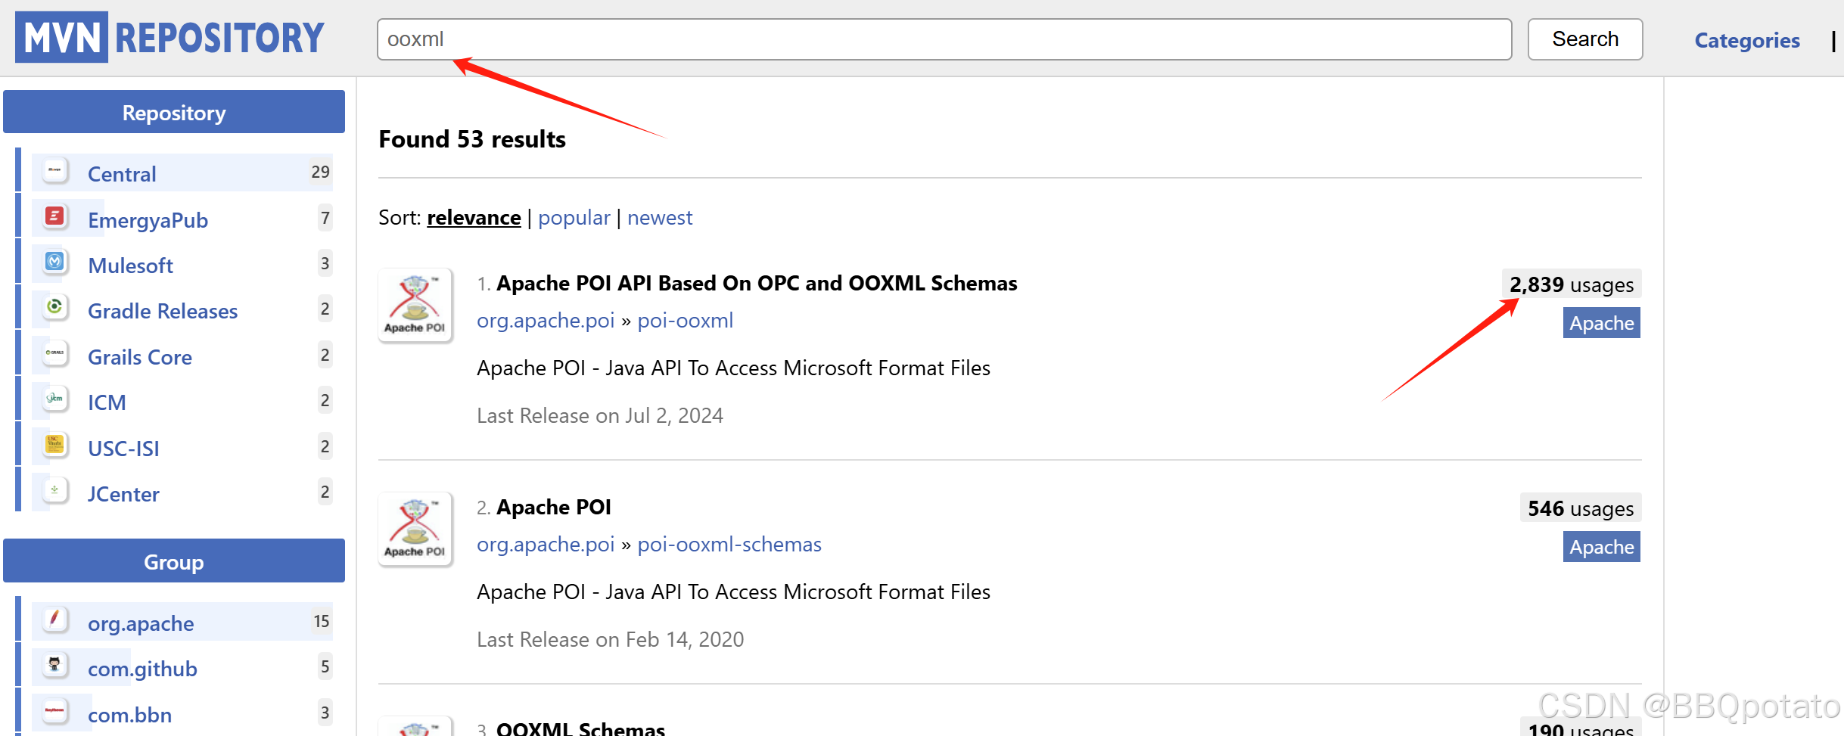Click 'Last Release on Feb 14, 2020' text
This screenshot has width=1844, height=736.
point(611,639)
